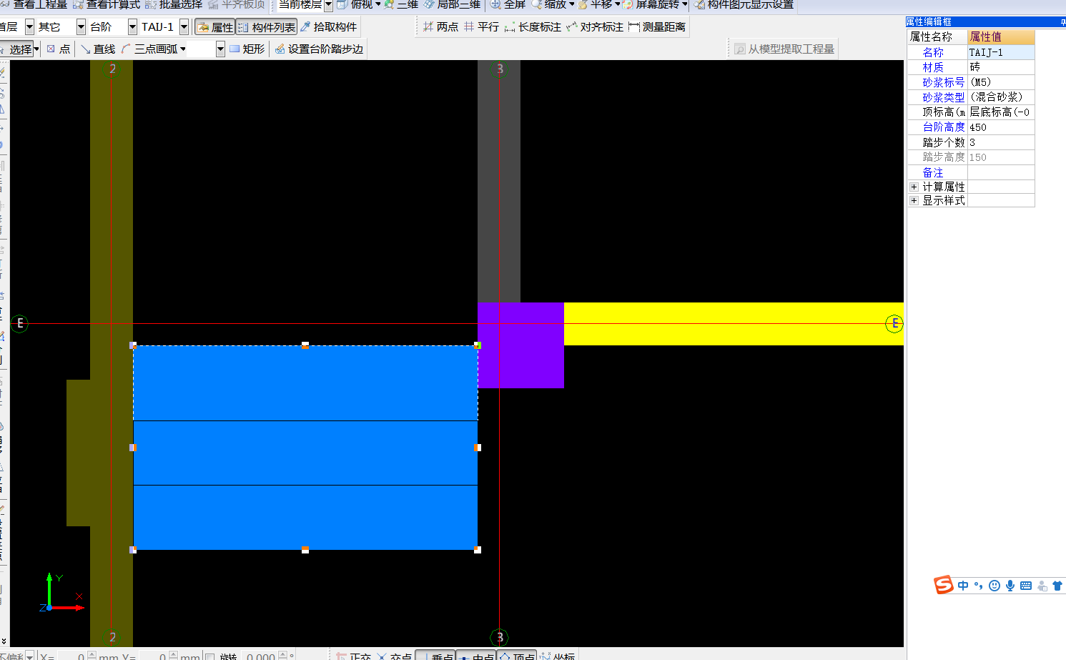Open 局部三维 partial 3D view
The width and height of the screenshot is (1066, 660).
click(x=453, y=4)
